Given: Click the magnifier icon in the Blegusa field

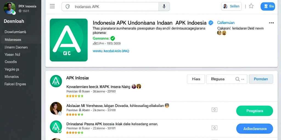Looking at the screenshot, I should click(x=237, y=79).
